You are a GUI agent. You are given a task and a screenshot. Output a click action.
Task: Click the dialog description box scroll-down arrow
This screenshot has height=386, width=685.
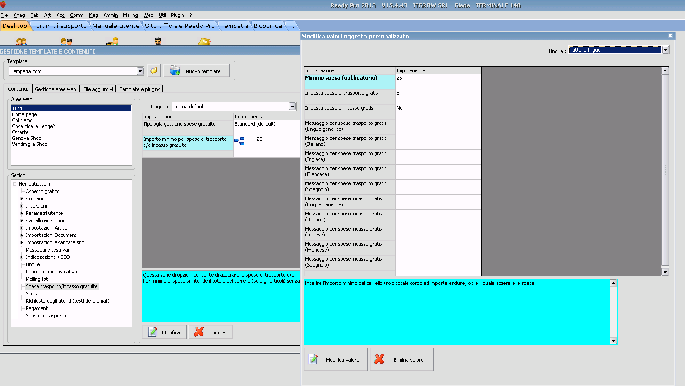tap(614, 341)
